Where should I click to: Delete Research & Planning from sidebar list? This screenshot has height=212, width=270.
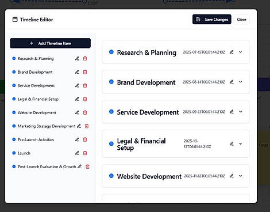pos(85,58)
